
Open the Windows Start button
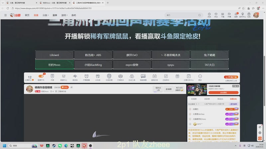(x=5, y=146)
